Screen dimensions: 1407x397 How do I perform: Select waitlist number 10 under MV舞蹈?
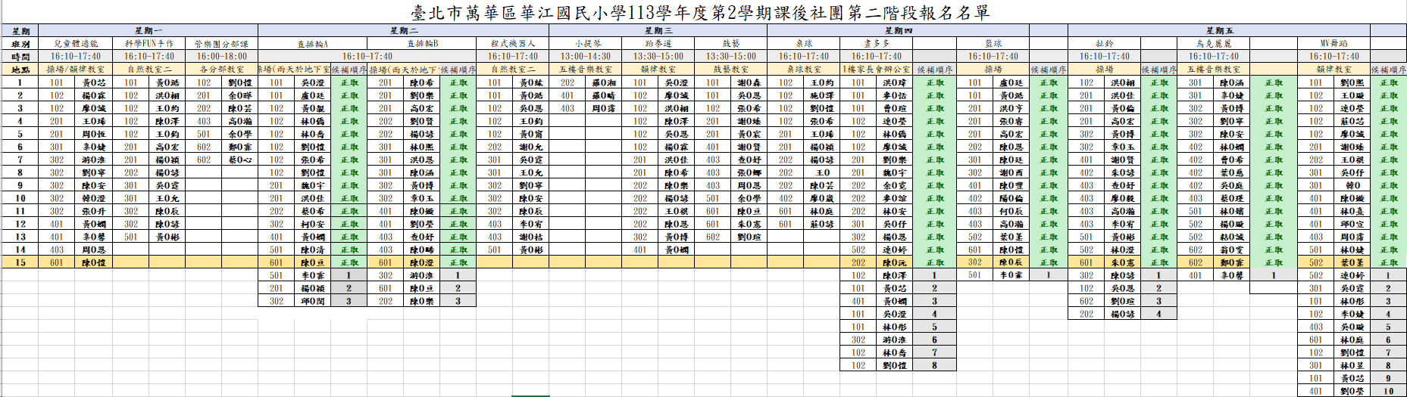pyautogui.click(x=1388, y=391)
